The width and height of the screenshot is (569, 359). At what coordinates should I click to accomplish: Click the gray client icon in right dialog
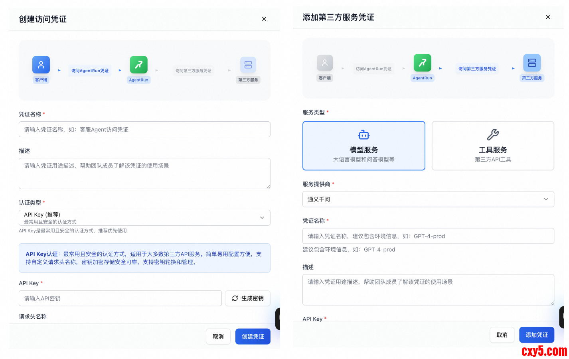point(325,63)
